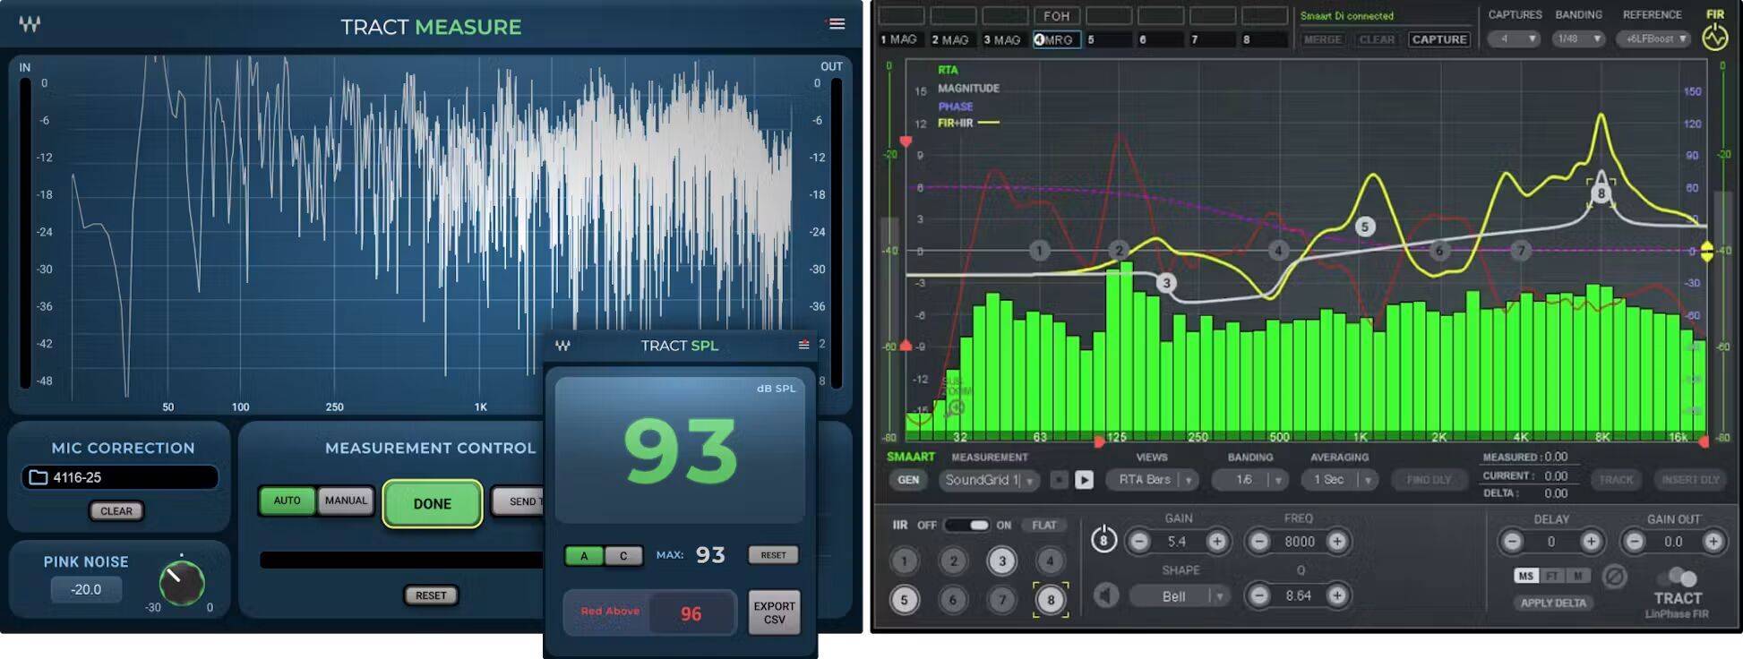1743x659 pixels.
Task: Switch measurement mode to MANUAL
Action: pos(346,501)
